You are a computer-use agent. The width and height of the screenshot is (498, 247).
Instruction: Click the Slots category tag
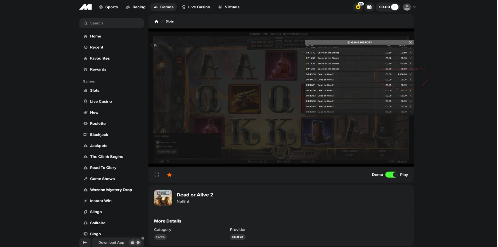(x=160, y=237)
